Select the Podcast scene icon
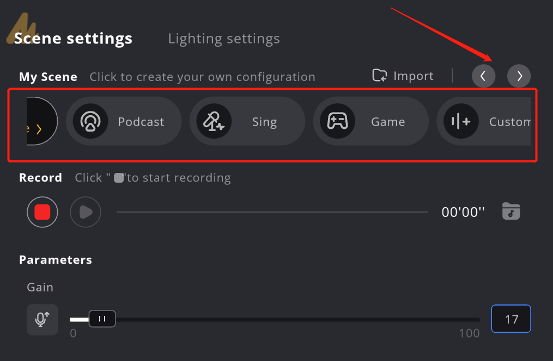 point(90,121)
